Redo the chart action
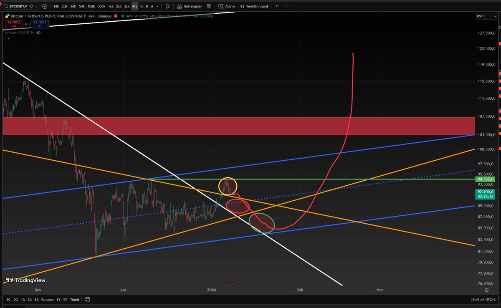 click(287, 6)
